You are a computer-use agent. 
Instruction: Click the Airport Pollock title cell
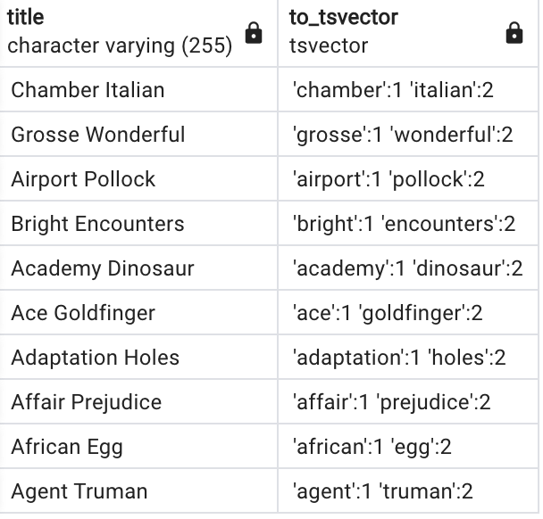tap(138, 178)
